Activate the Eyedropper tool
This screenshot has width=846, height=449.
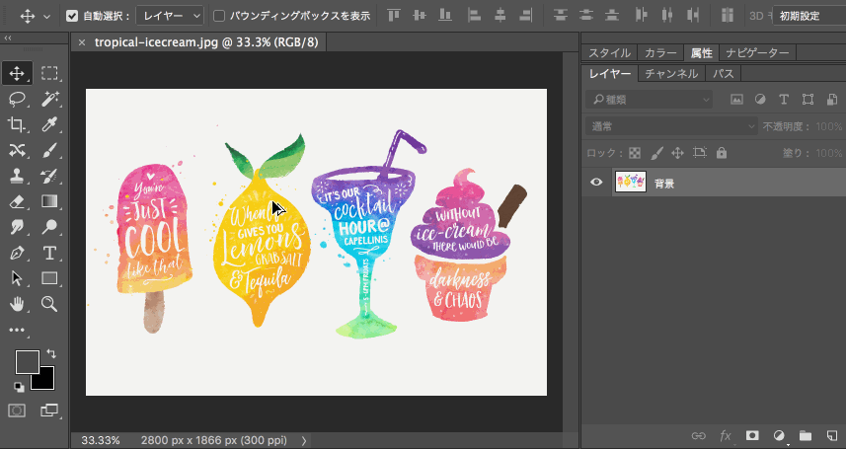pyautogui.click(x=50, y=124)
